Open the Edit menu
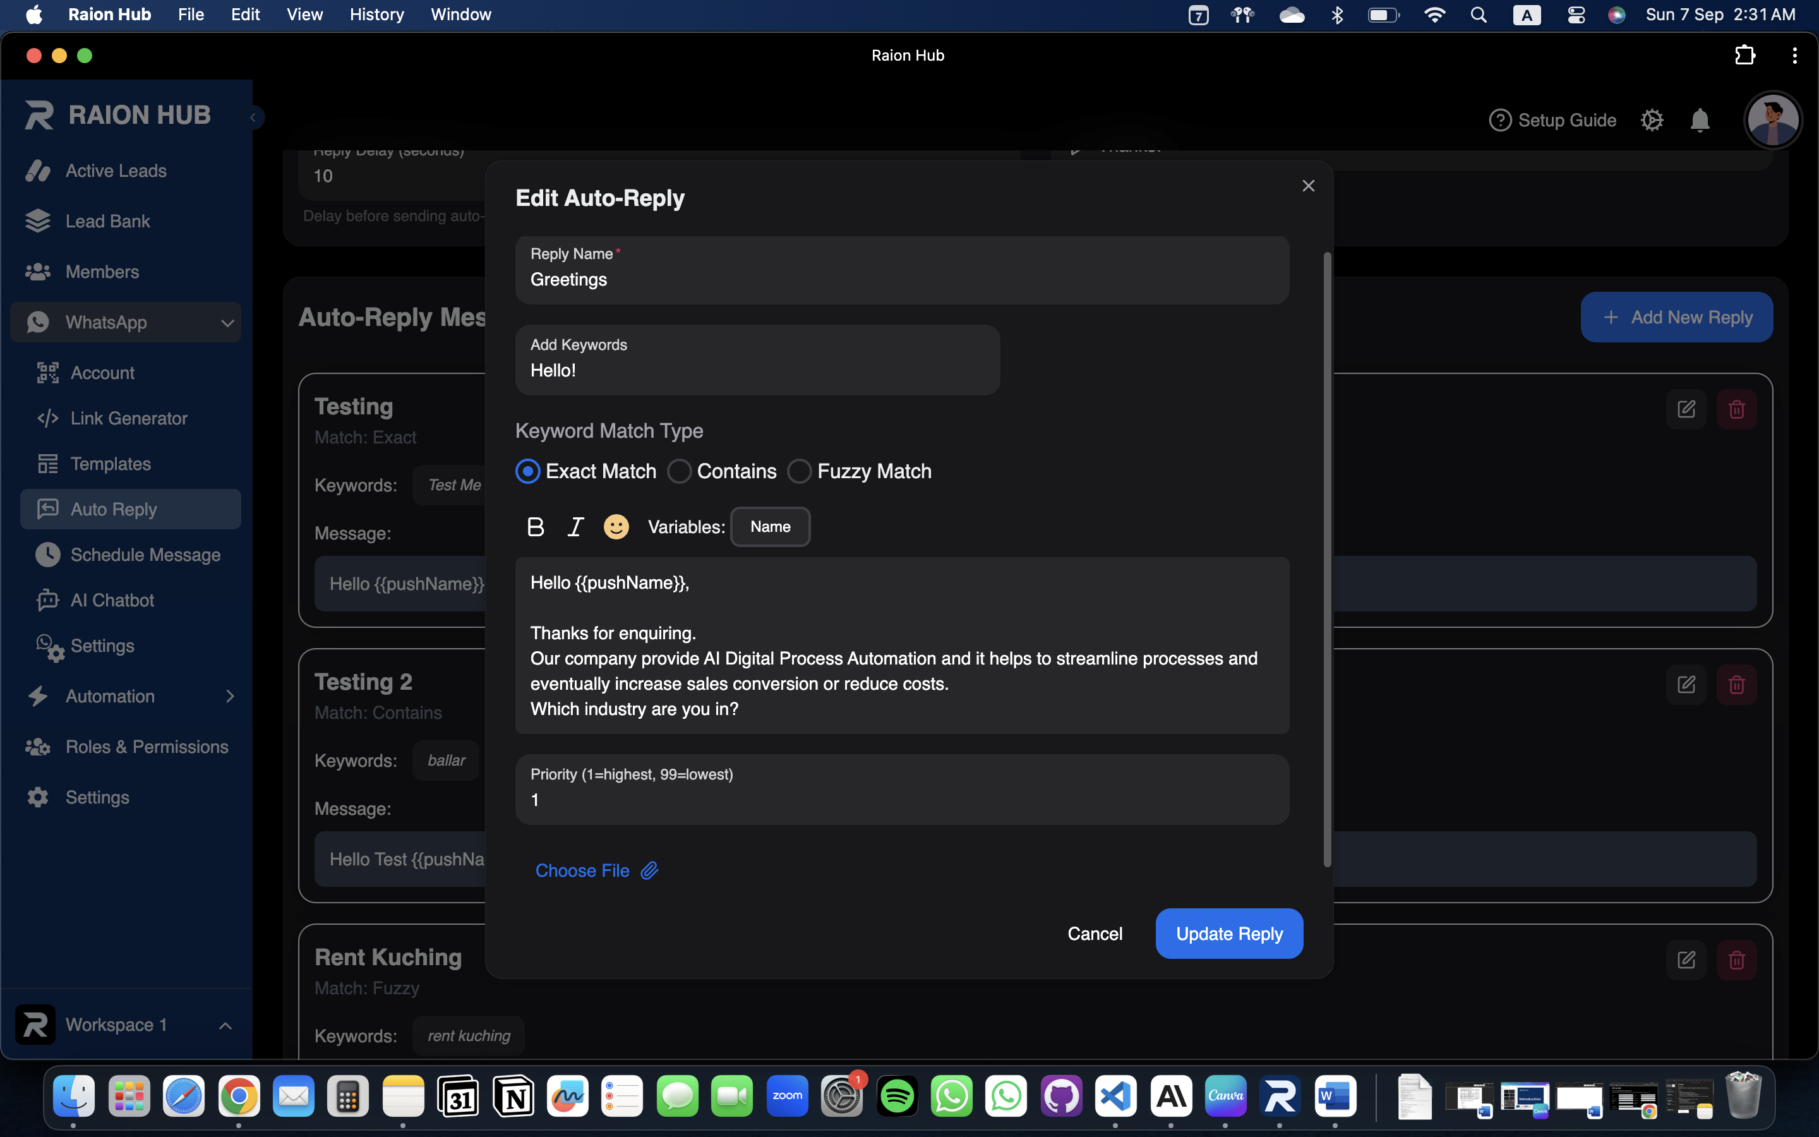1819x1137 pixels. (x=245, y=15)
